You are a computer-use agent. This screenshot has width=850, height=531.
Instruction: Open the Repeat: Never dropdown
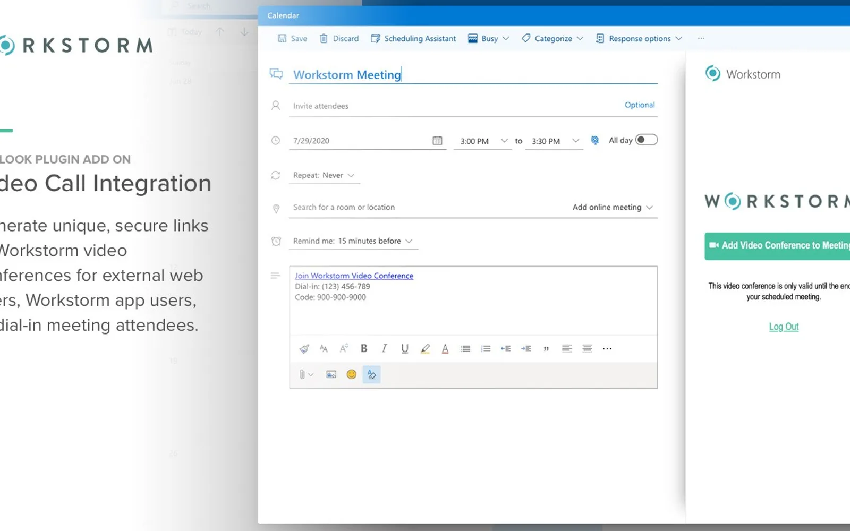(x=324, y=175)
